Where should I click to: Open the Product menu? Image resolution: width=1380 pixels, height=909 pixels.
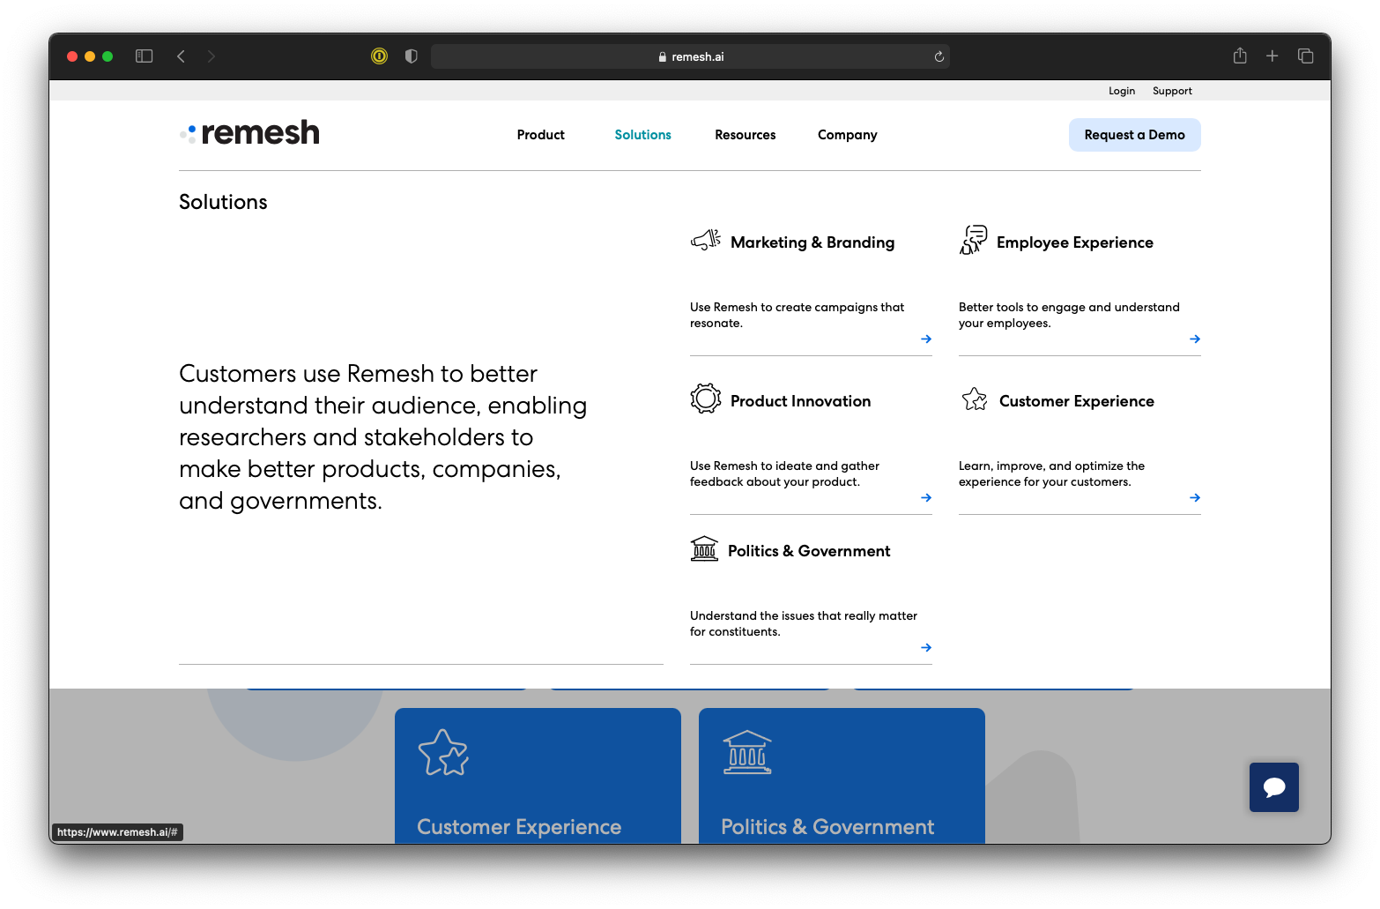tap(541, 135)
